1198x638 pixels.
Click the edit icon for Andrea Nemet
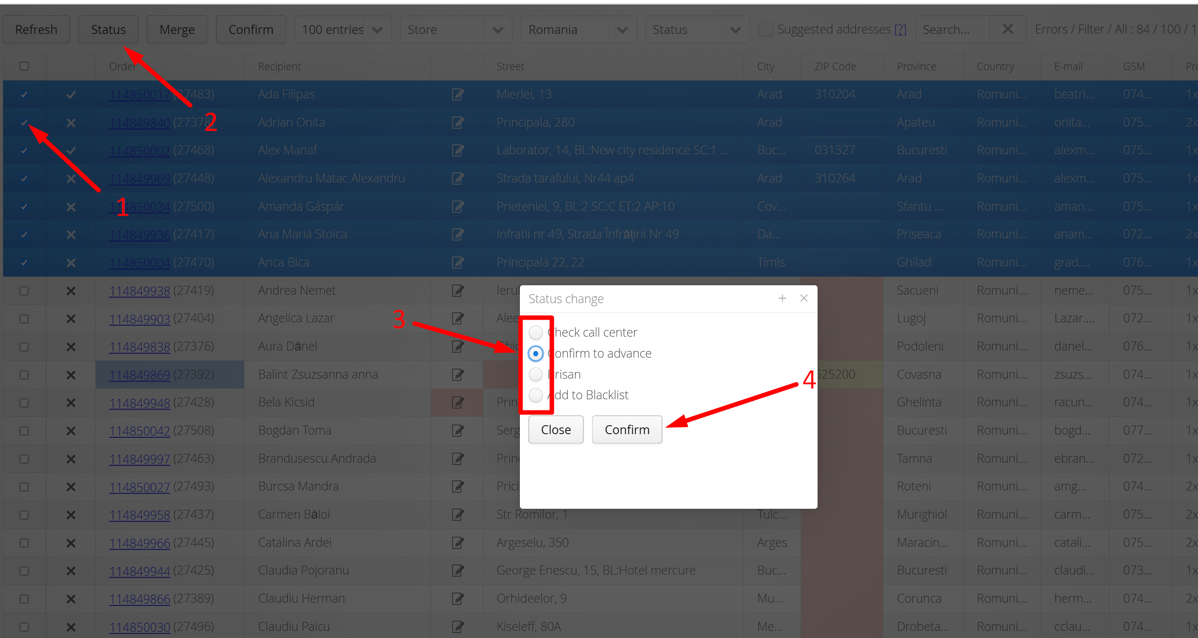tap(458, 291)
